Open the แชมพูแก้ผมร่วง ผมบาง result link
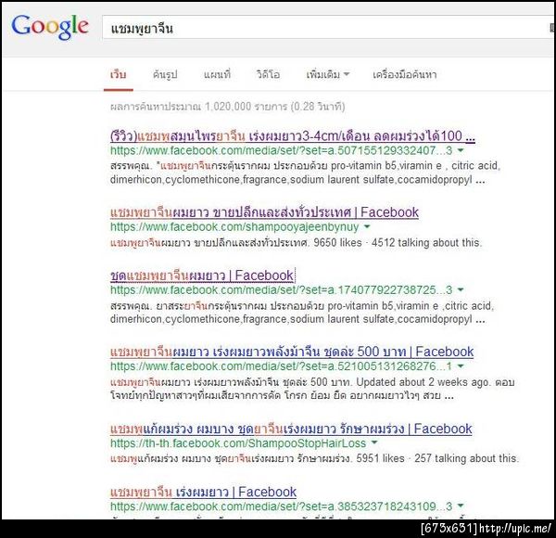 (x=291, y=429)
